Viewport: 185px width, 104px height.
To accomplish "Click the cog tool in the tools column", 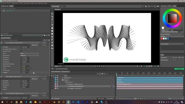I will coord(52,45).
